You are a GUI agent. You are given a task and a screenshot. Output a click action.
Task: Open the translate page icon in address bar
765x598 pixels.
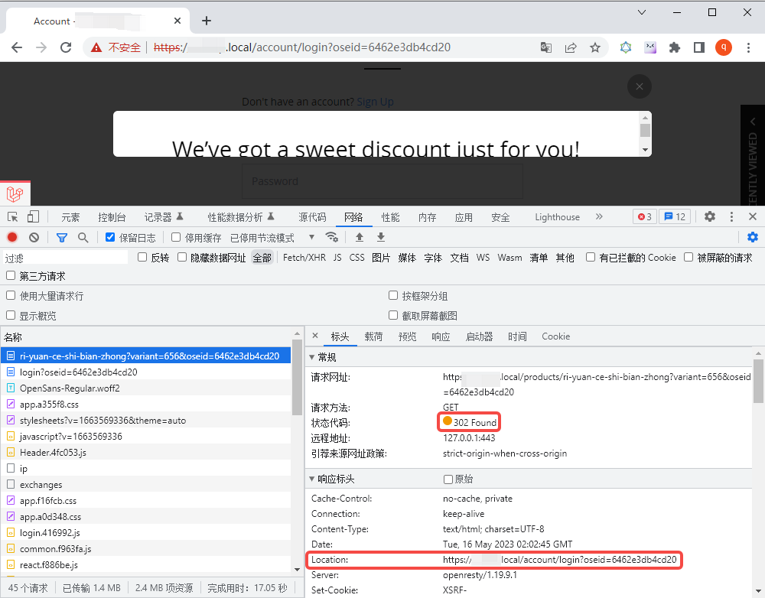click(x=546, y=47)
